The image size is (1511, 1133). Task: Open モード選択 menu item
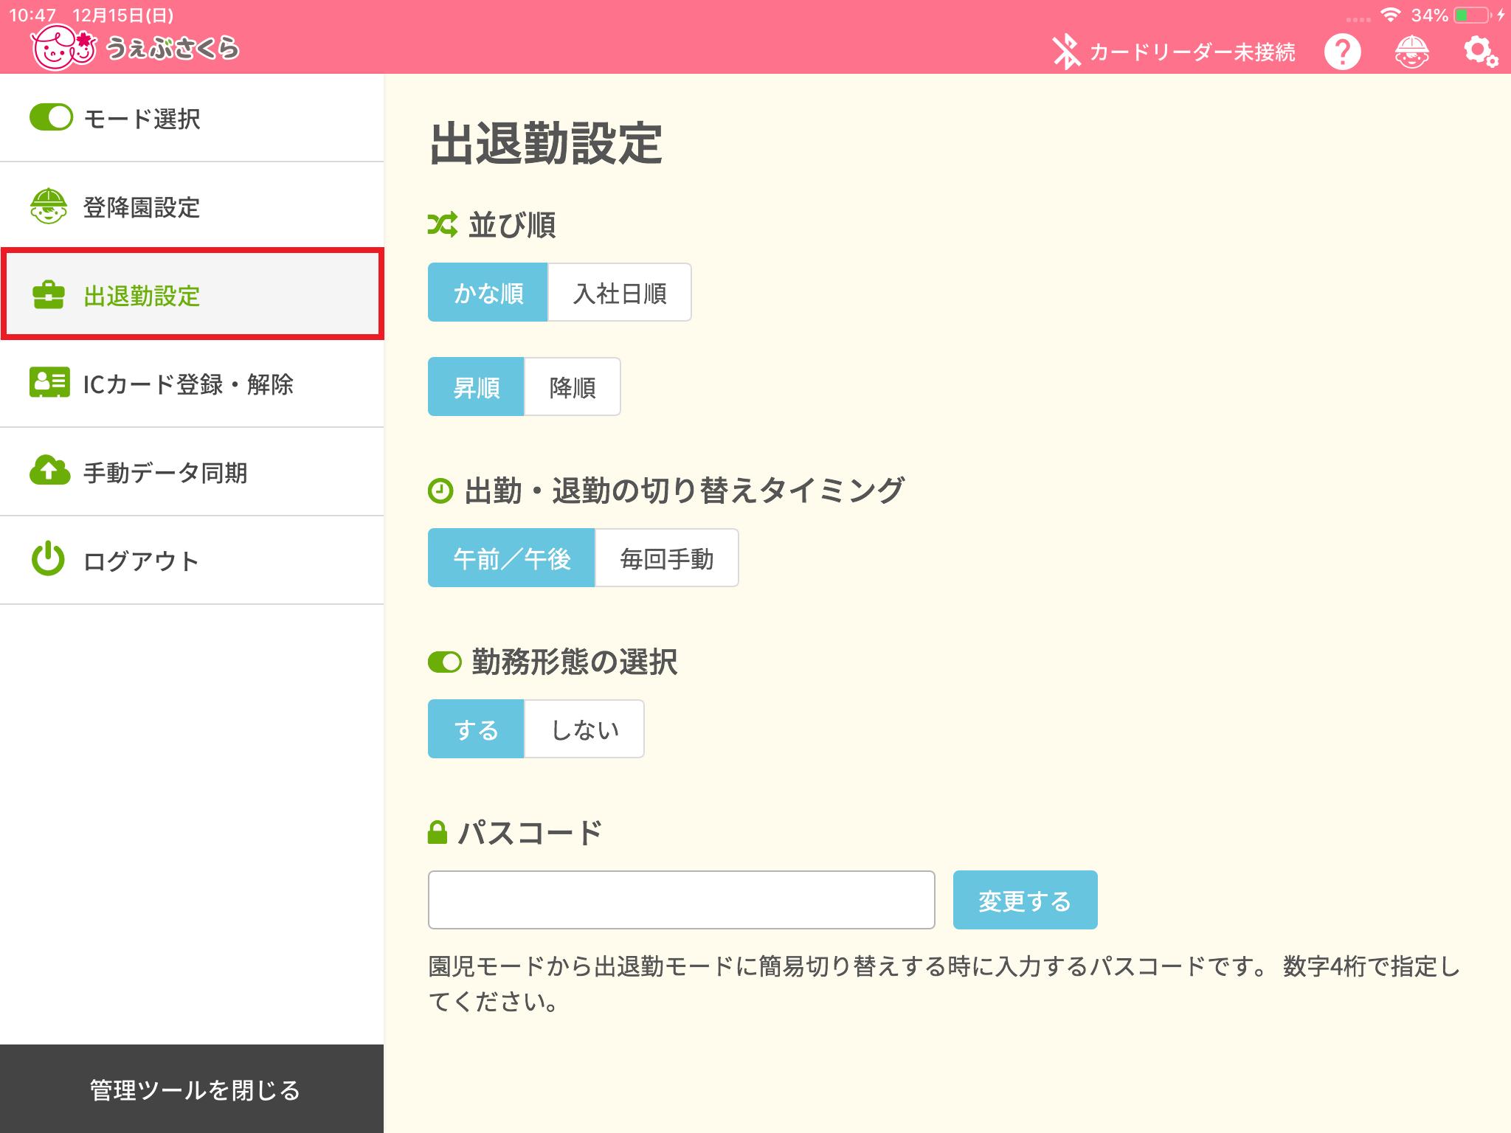(192, 118)
